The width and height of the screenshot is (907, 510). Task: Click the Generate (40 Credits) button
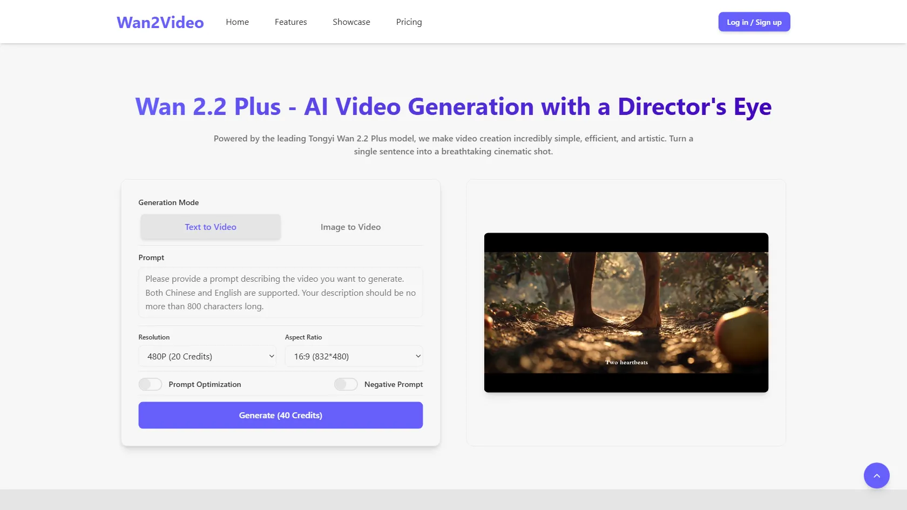(x=281, y=415)
